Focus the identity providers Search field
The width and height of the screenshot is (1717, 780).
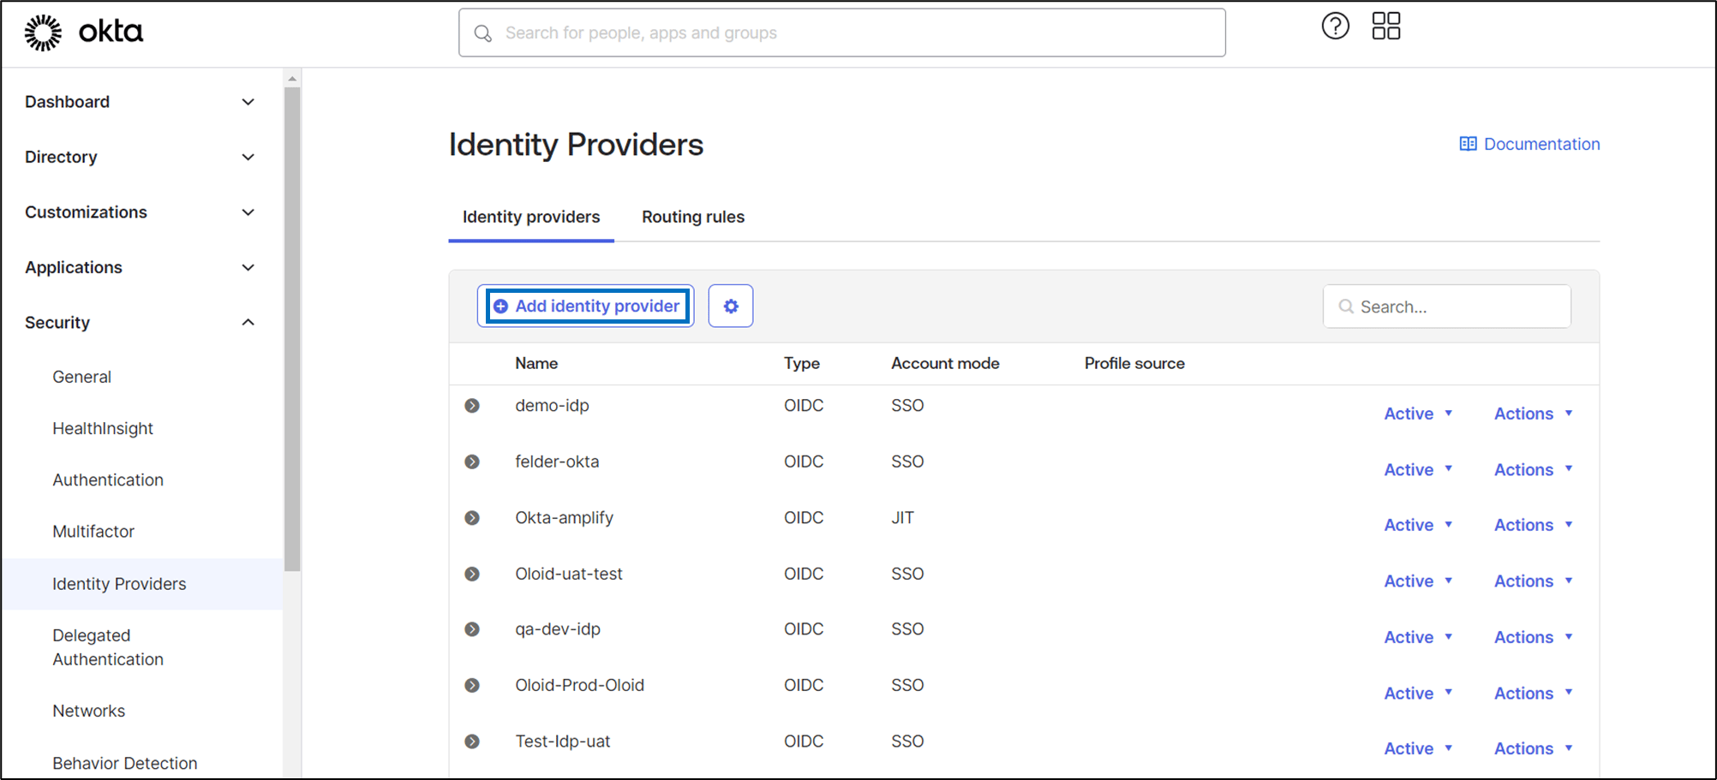click(x=1447, y=307)
